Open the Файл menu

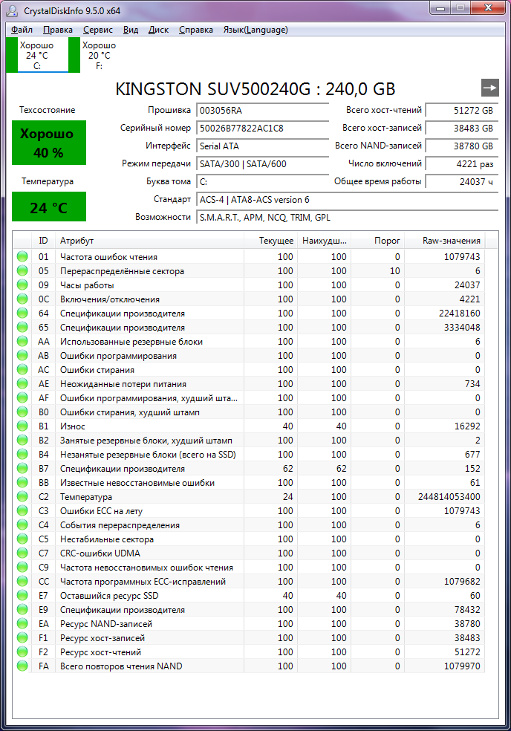click(22, 30)
